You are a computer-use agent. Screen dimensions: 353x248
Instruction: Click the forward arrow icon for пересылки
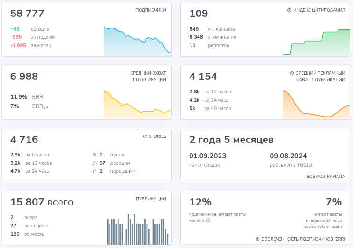95,171
